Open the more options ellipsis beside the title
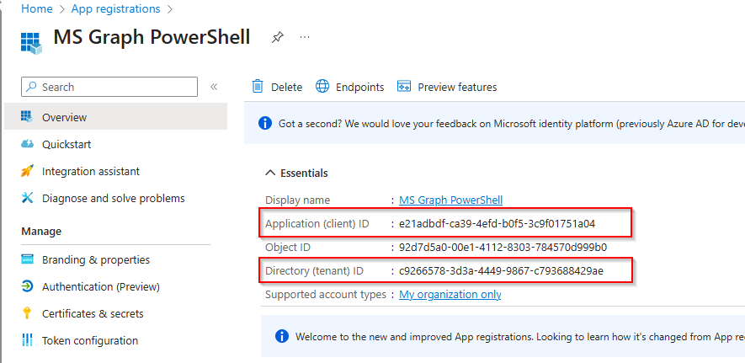This screenshot has width=745, height=363. 305,37
